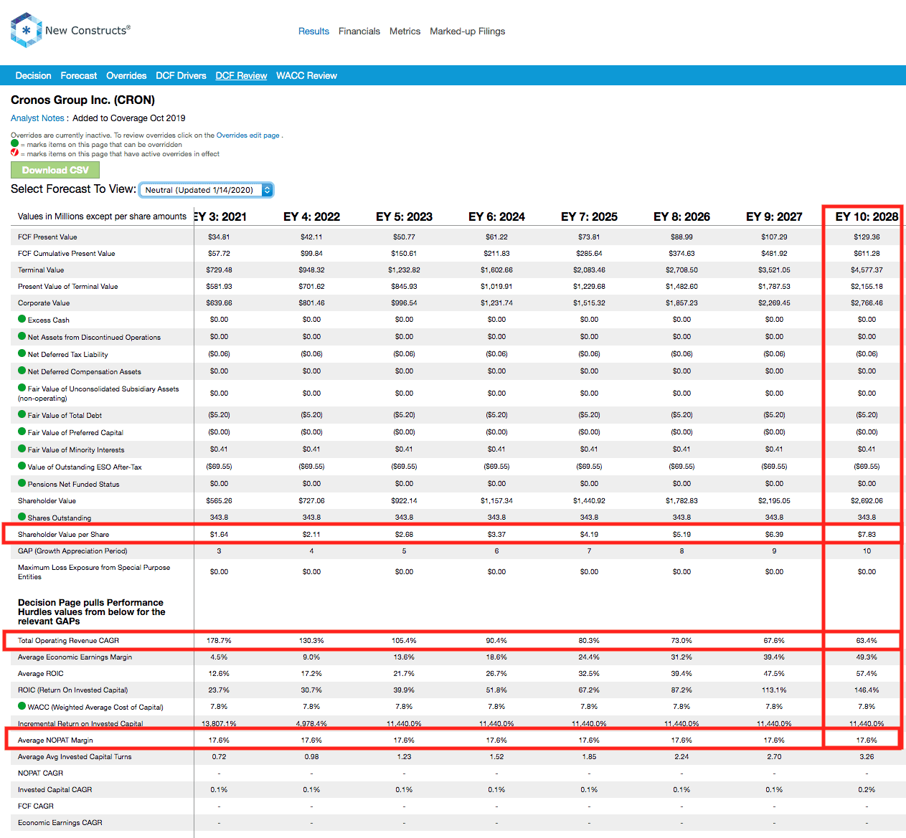This screenshot has height=838, width=906.
Task: Click the red checkmark legend icon for active overrides
Action: (x=14, y=153)
